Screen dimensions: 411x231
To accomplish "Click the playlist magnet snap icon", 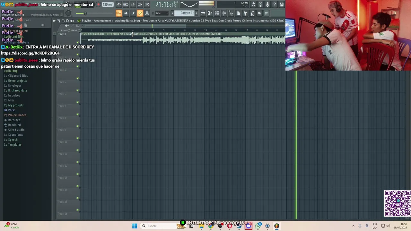I will tap(59, 21).
